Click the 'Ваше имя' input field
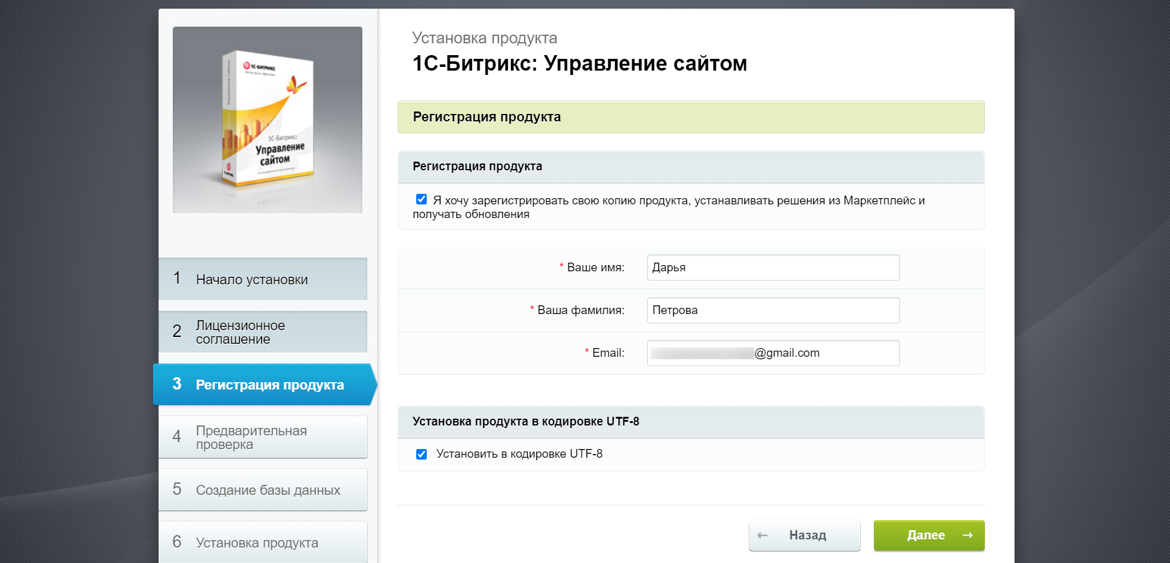 coord(773,268)
